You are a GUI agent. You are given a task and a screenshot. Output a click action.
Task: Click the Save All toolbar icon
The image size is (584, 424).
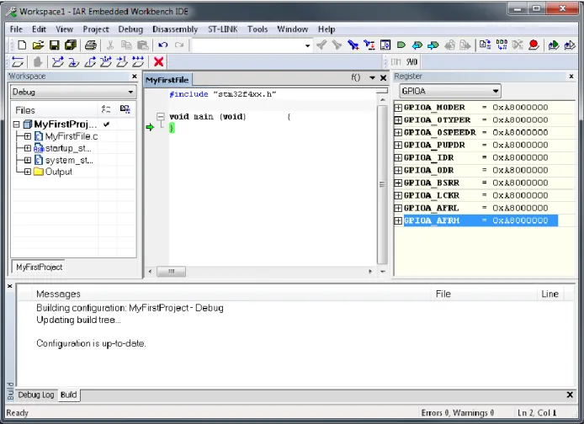(71, 45)
